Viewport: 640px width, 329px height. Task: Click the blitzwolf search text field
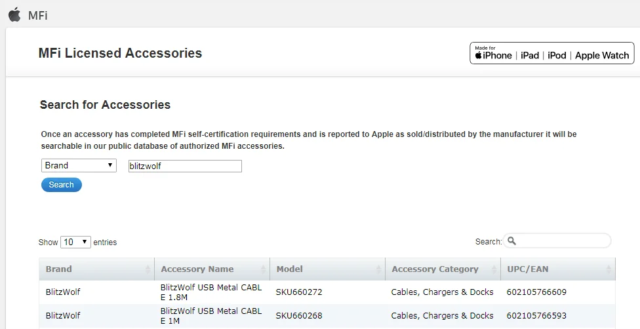185,166
